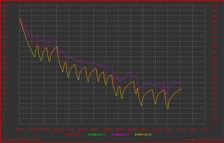Click the 9.5 value on the left axis
This screenshot has width=224, height=143.
(x=5, y=109)
